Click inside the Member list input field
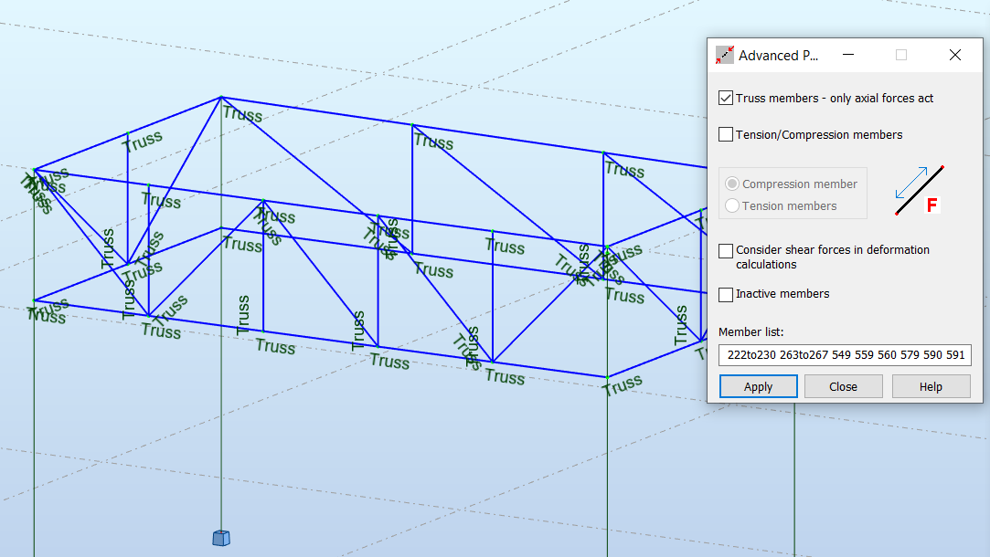Image resolution: width=990 pixels, height=557 pixels. (x=845, y=355)
